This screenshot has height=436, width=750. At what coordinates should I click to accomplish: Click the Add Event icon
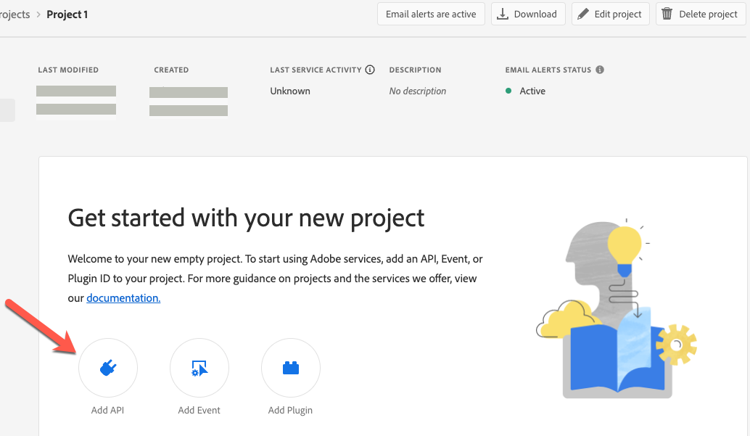tap(199, 368)
